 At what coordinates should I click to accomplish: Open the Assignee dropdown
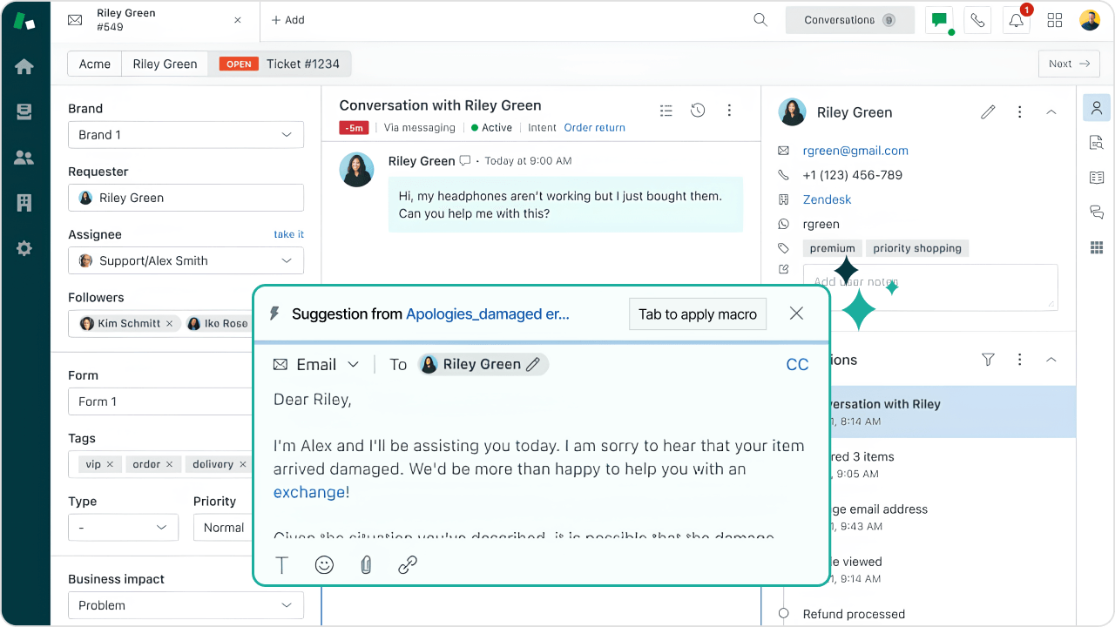186,260
